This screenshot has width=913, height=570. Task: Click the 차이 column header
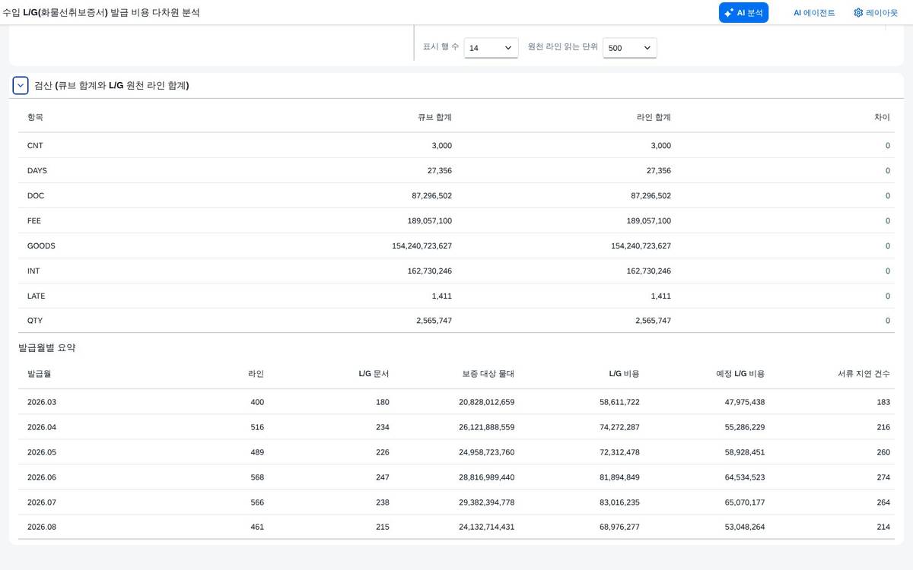pos(883,117)
